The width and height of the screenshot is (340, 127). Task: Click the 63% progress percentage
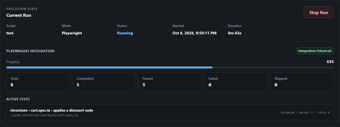point(330,62)
